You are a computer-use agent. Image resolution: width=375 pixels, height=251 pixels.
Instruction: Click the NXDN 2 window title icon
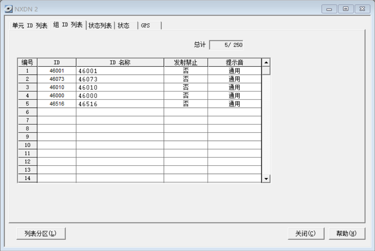coord(9,9)
